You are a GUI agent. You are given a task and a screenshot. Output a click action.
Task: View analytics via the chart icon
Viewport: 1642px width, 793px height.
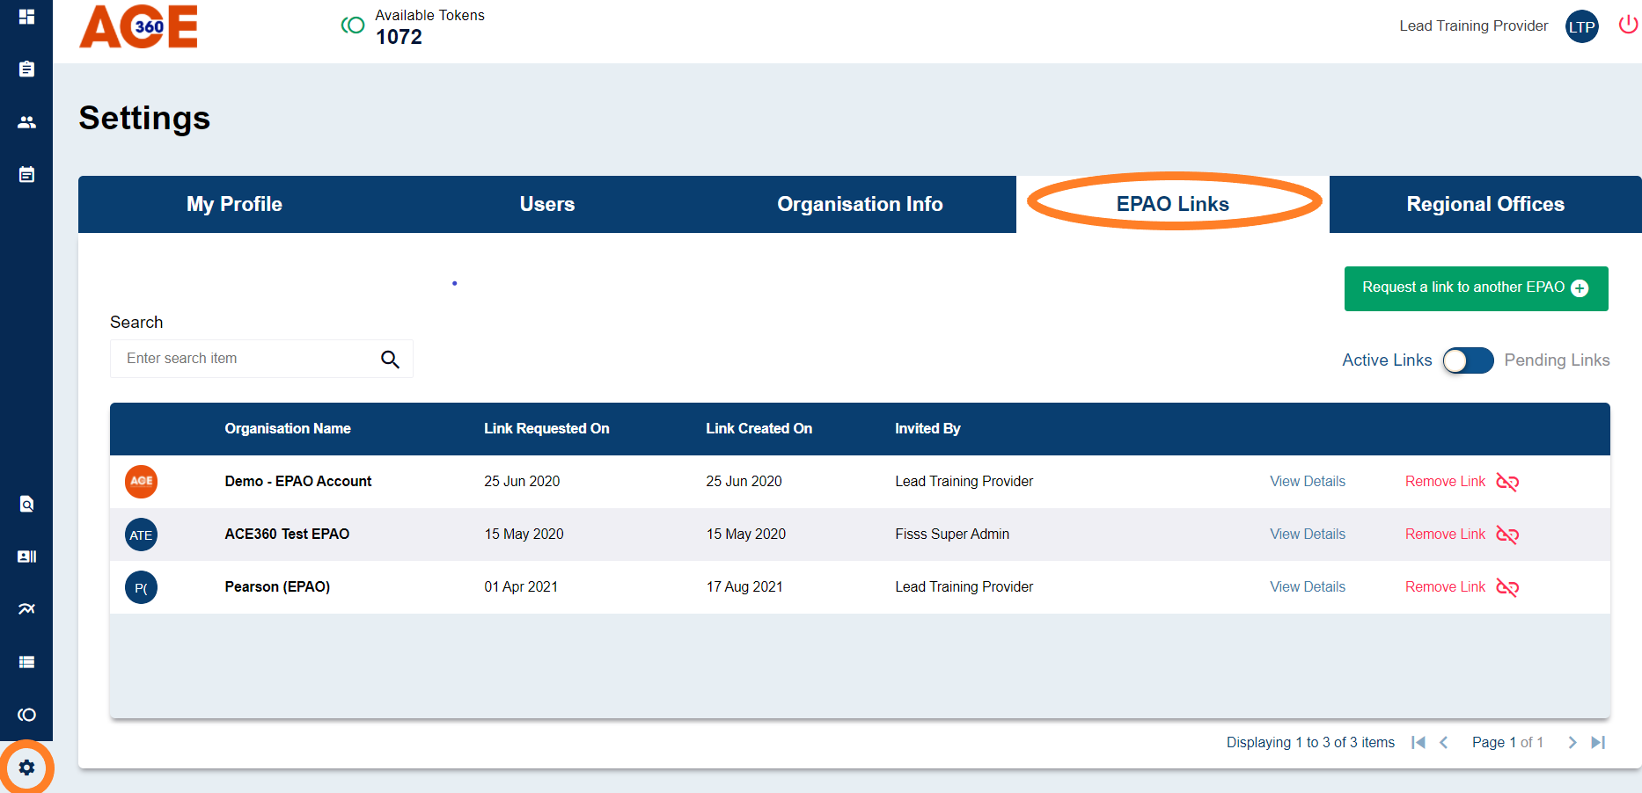pyautogui.click(x=26, y=608)
